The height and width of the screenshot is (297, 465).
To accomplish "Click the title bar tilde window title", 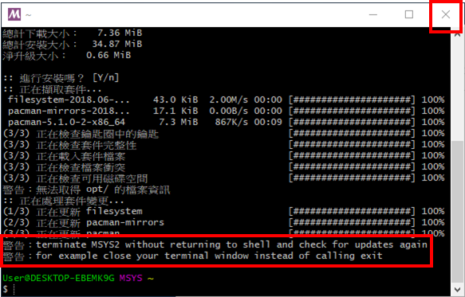I will [28, 15].
